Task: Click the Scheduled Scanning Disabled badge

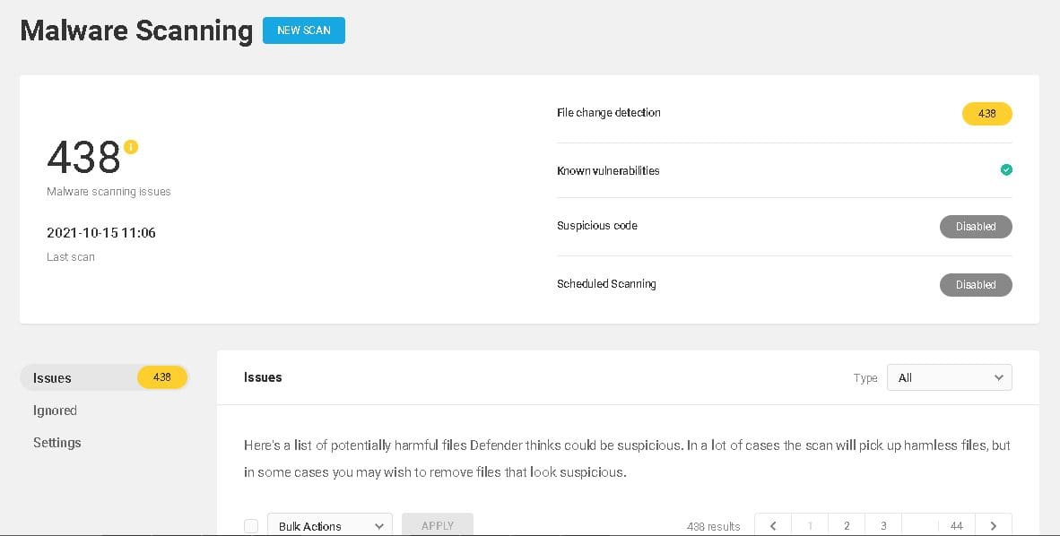Action: 976,284
